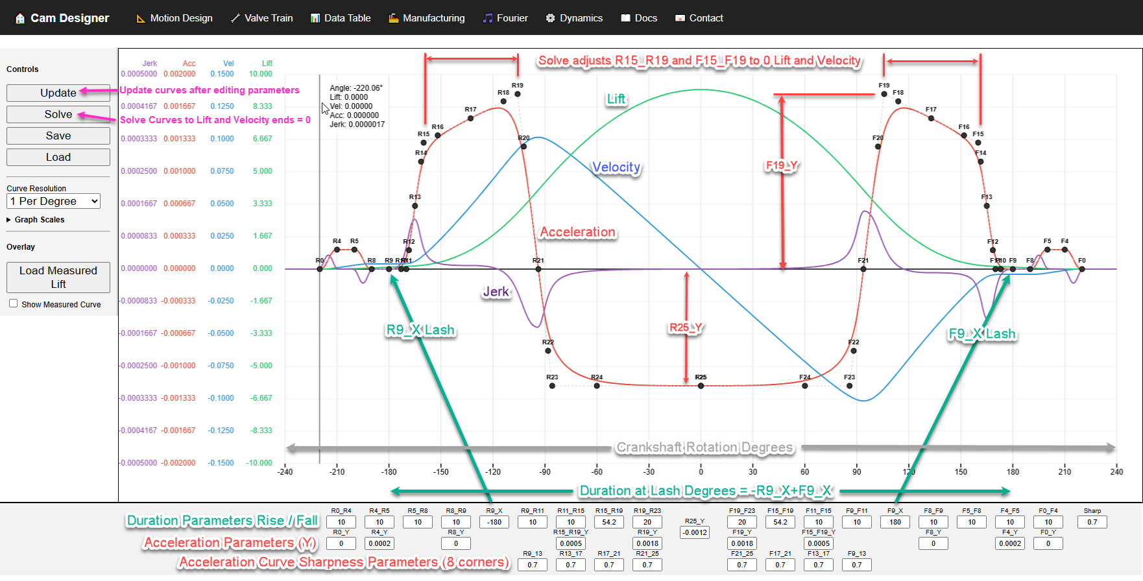
Task: Expand the Graph Scales section
Action: coord(36,220)
